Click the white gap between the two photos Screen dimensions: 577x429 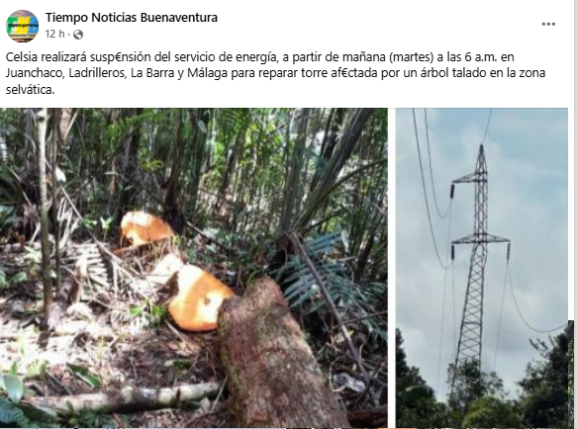pos(392,268)
